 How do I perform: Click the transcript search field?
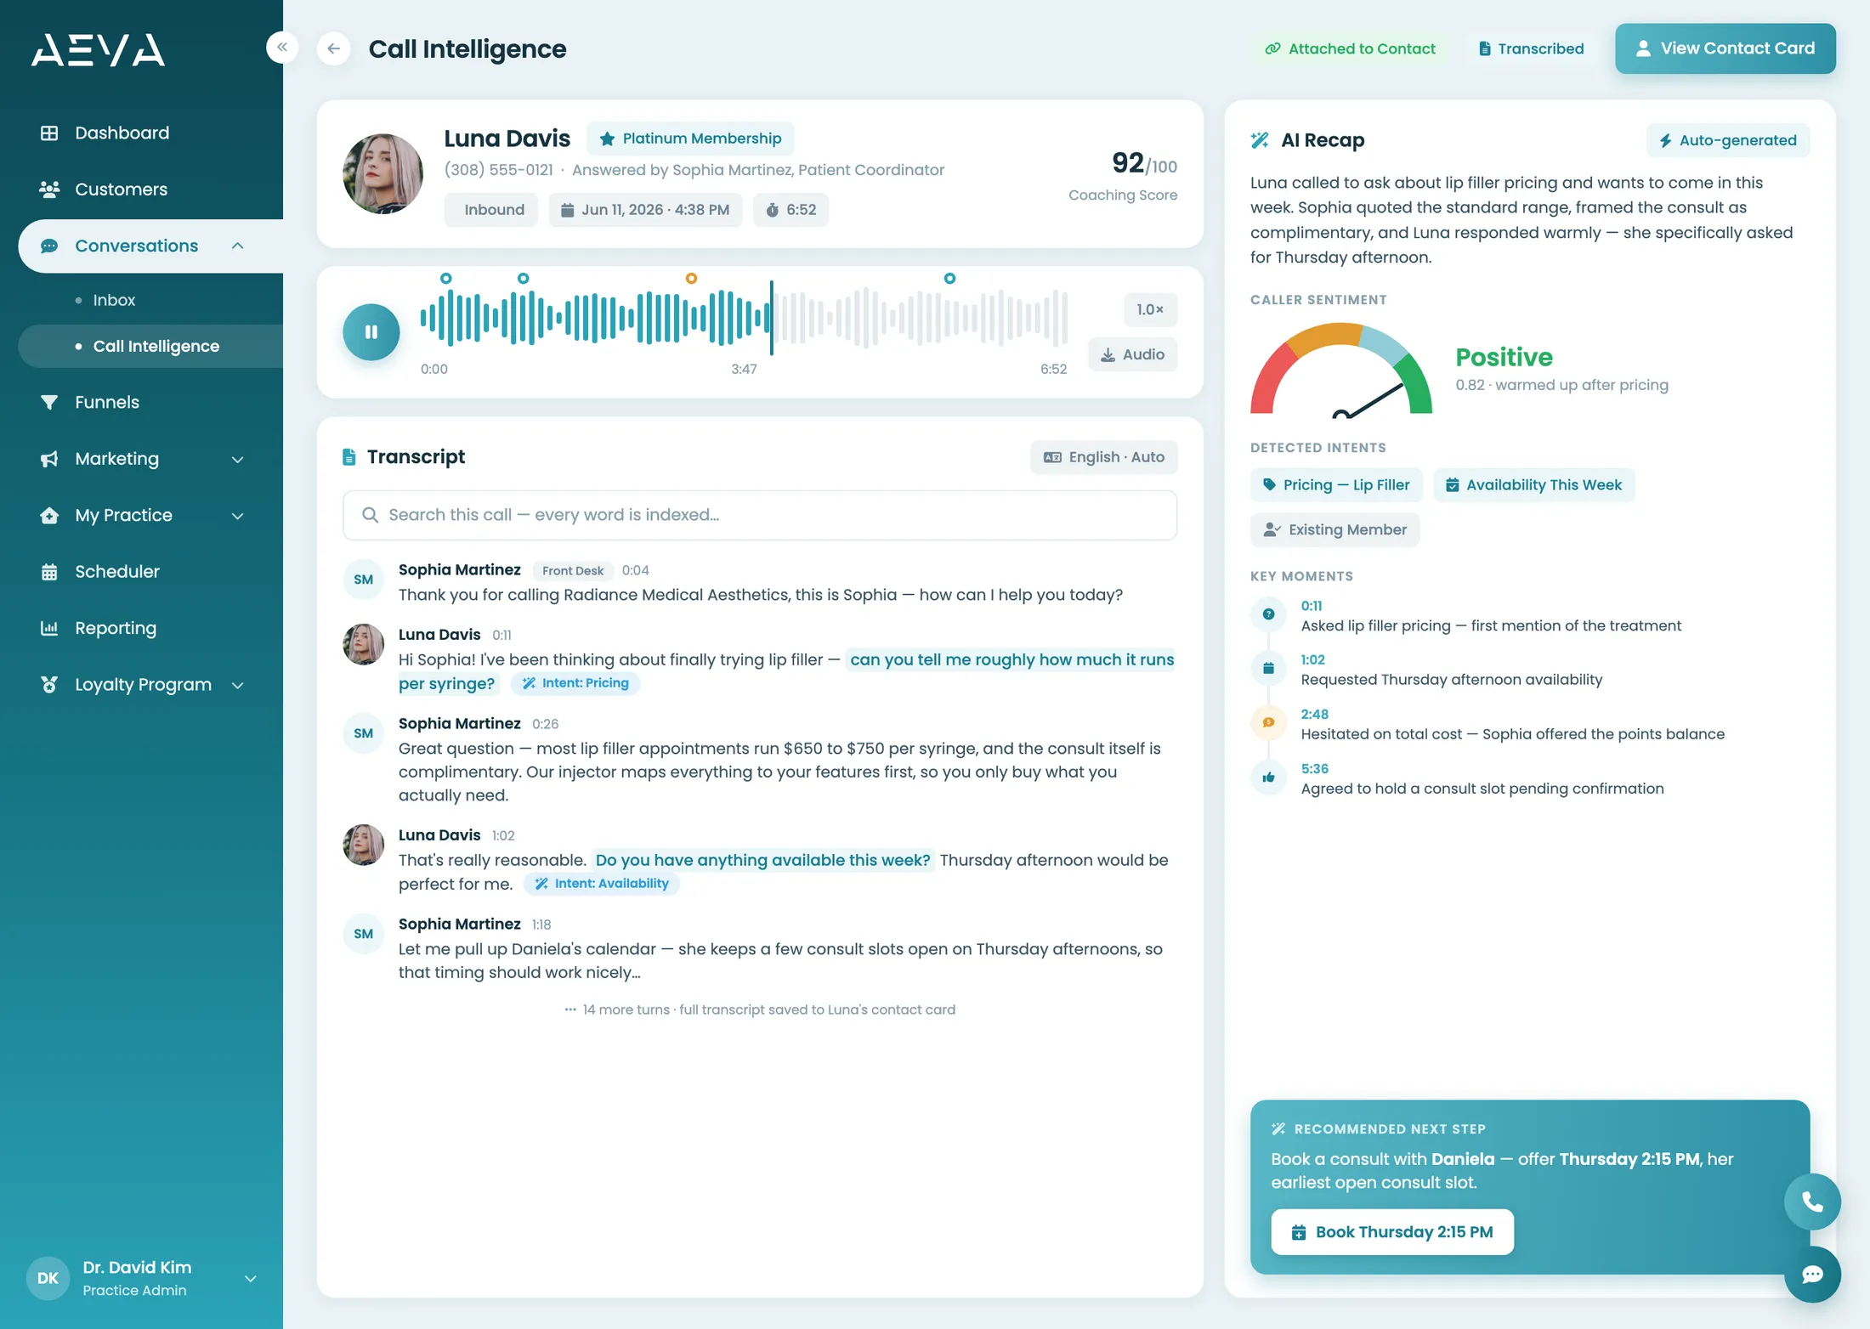click(760, 515)
